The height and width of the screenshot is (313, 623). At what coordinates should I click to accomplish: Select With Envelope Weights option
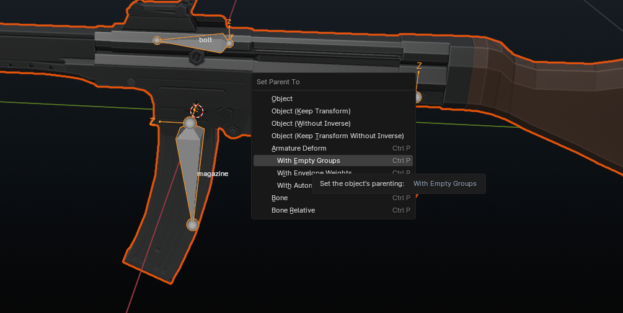(x=314, y=173)
